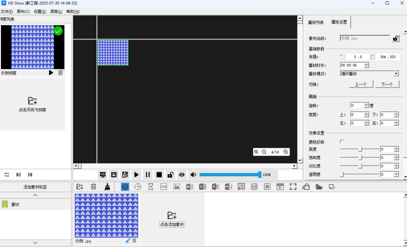Enable the 颜色反转 checkbox
Image resolution: width=407 pixels, height=247 pixels.
tap(342, 142)
